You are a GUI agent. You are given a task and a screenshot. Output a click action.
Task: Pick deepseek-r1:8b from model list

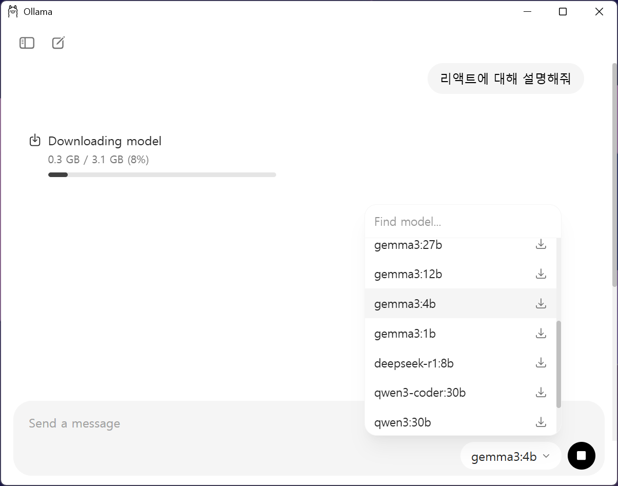click(414, 363)
